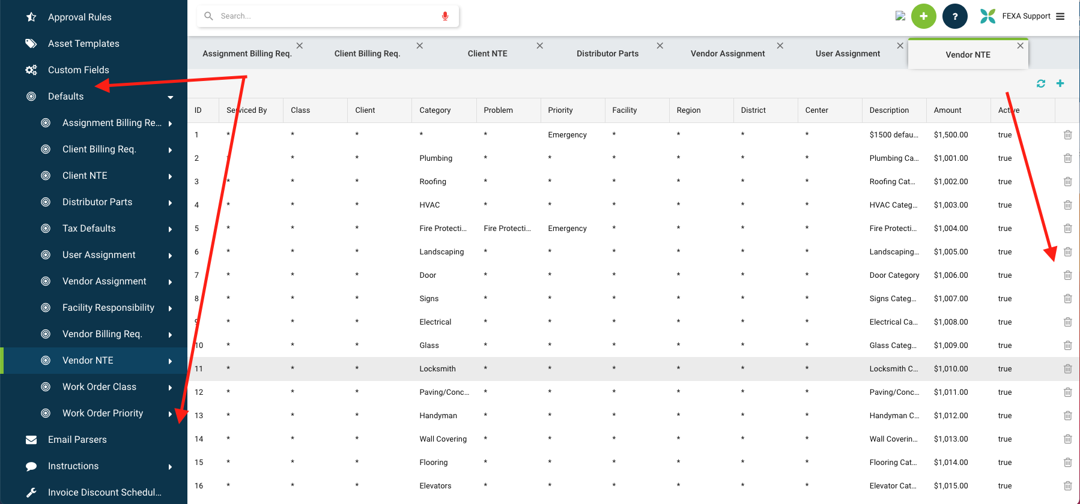Delete the Handyman row via its trash icon

(1068, 416)
